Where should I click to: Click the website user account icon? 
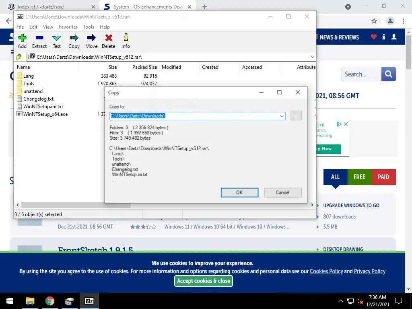point(394,37)
